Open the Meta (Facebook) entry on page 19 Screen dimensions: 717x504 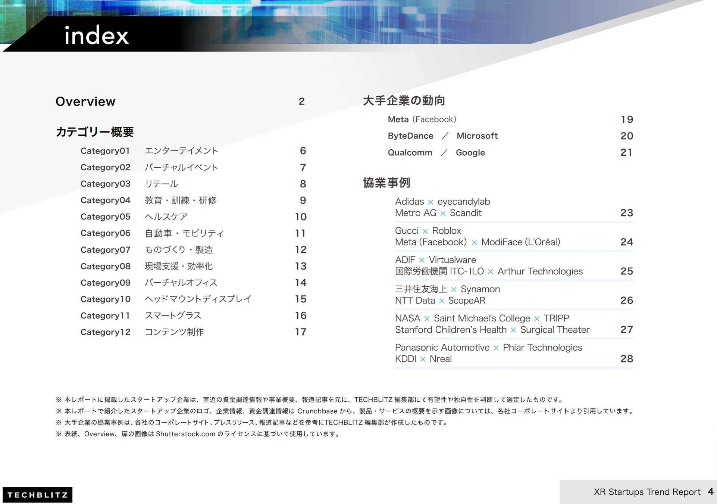422,119
